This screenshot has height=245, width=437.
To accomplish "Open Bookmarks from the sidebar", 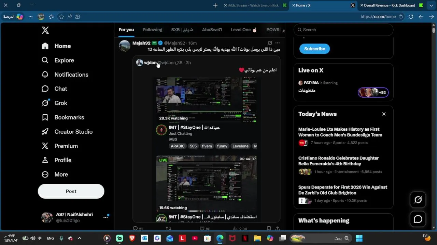I will pyautogui.click(x=63, y=117).
